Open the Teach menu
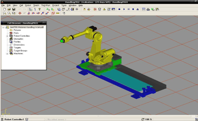Viewport: 198px width, 121px height. tap(36, 6)
